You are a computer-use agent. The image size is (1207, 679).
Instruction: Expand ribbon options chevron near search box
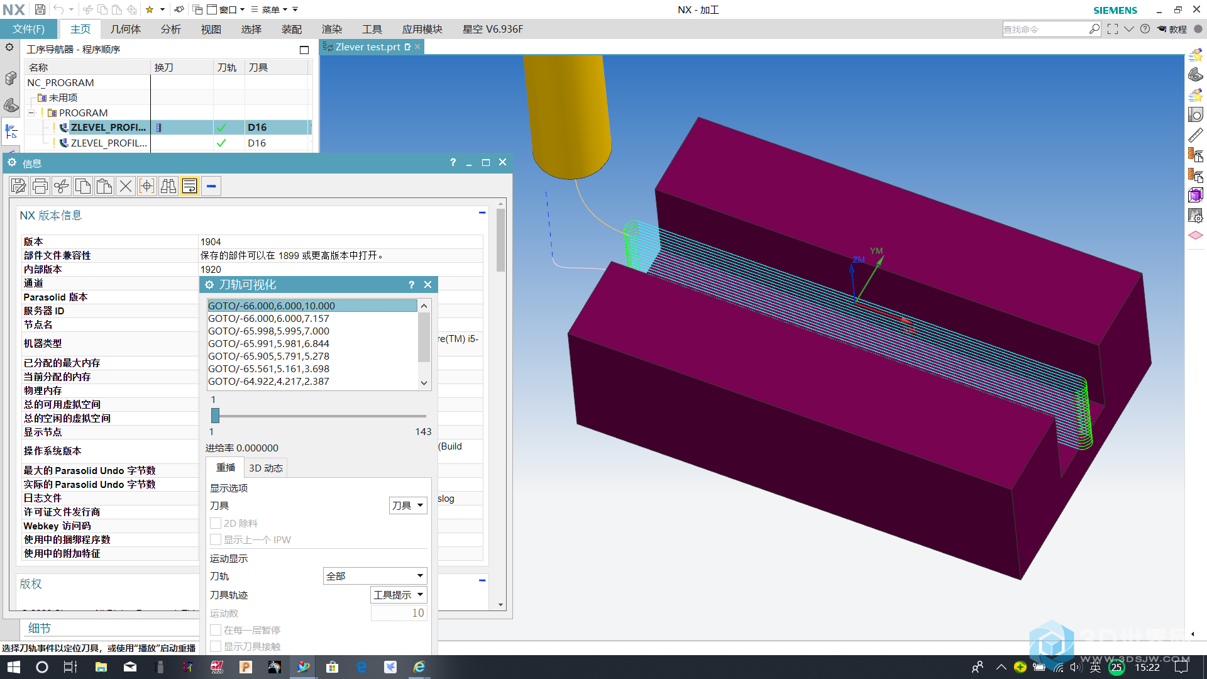(1129, 29)
